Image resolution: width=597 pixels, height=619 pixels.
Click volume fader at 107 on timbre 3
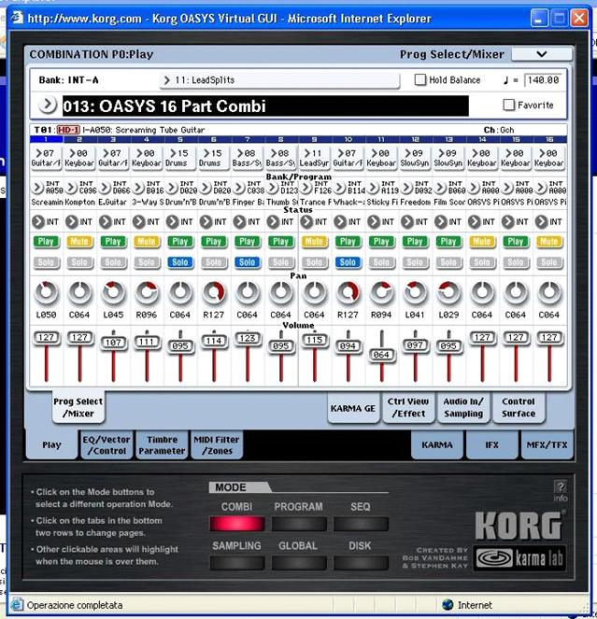pyautogui.click(x=113, y=343)
